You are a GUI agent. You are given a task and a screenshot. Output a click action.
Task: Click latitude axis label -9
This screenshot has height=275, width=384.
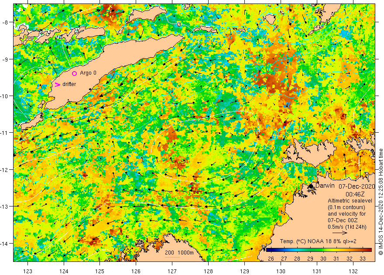pyautogui.click(x=5, y=59)
